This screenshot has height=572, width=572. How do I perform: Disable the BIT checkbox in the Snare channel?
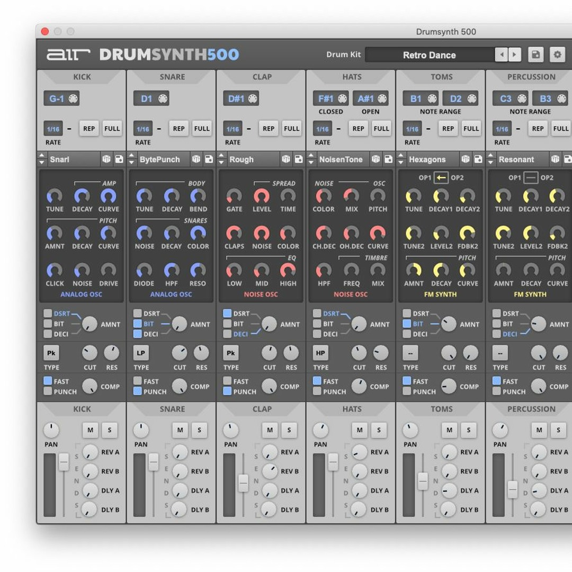pos(138,323)
